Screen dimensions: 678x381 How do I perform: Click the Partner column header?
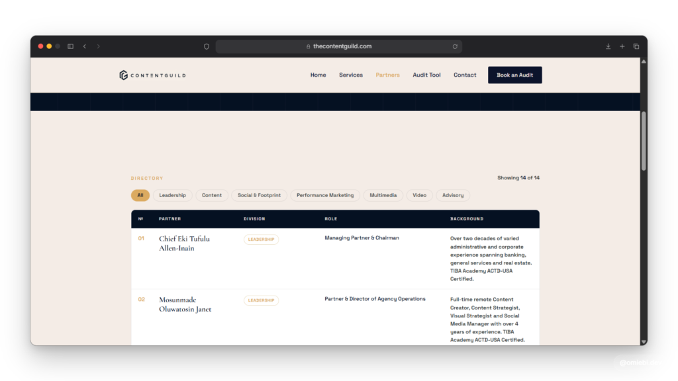point(170,219)
